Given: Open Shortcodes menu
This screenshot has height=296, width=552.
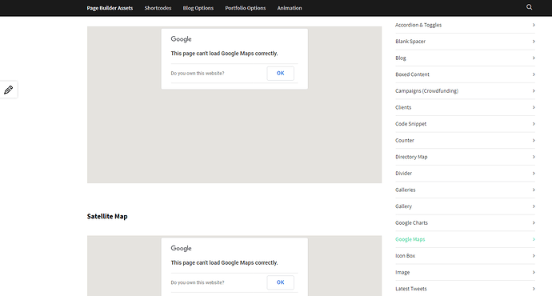Looking at the screenshot, I should tap(158, 8).
